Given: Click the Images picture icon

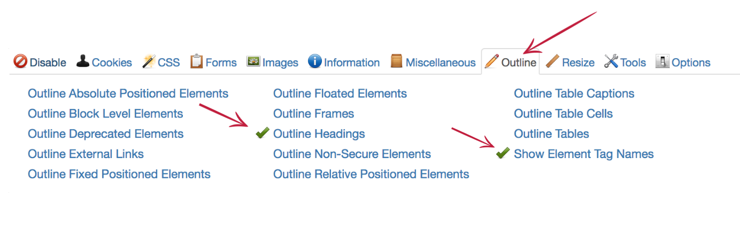Looking at the screenshot, I should pos(253,61).
